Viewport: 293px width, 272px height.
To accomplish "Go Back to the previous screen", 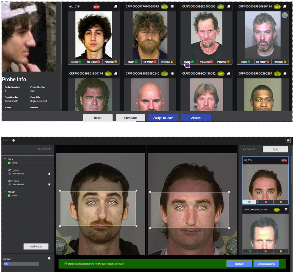I will [6, 140].
